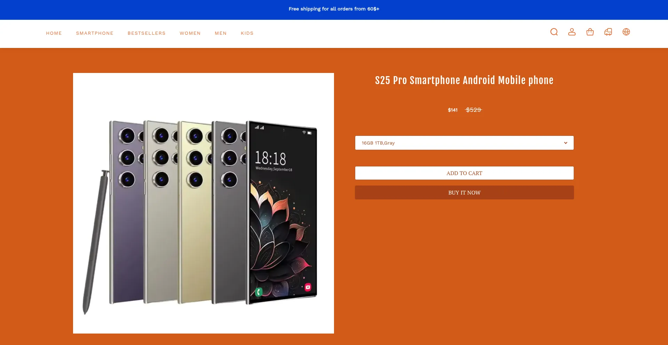Open the SMARTPHONE menu item

tap(95, 33)
